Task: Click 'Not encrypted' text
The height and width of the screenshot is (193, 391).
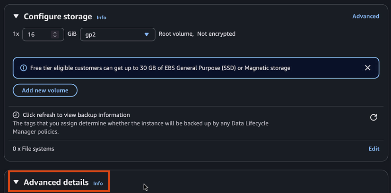Action: tap(216, 34)
